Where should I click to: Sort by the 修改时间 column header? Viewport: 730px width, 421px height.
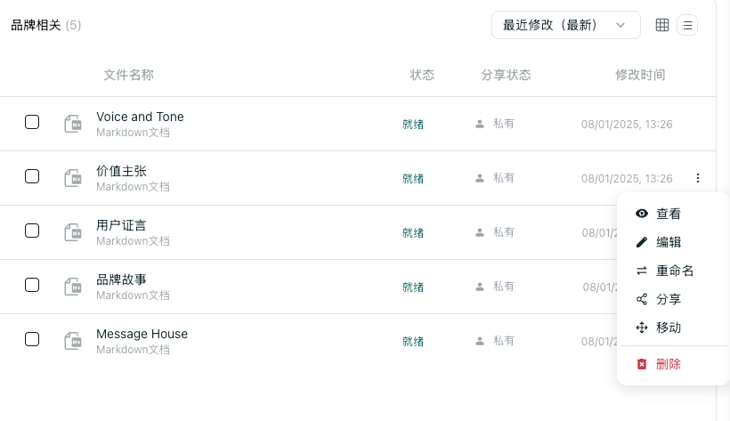(x=640, y=75)
